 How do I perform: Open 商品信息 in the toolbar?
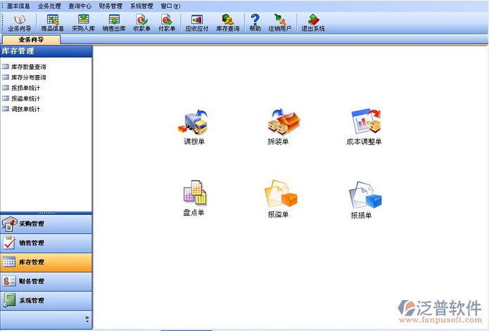(x=52, y=23)
